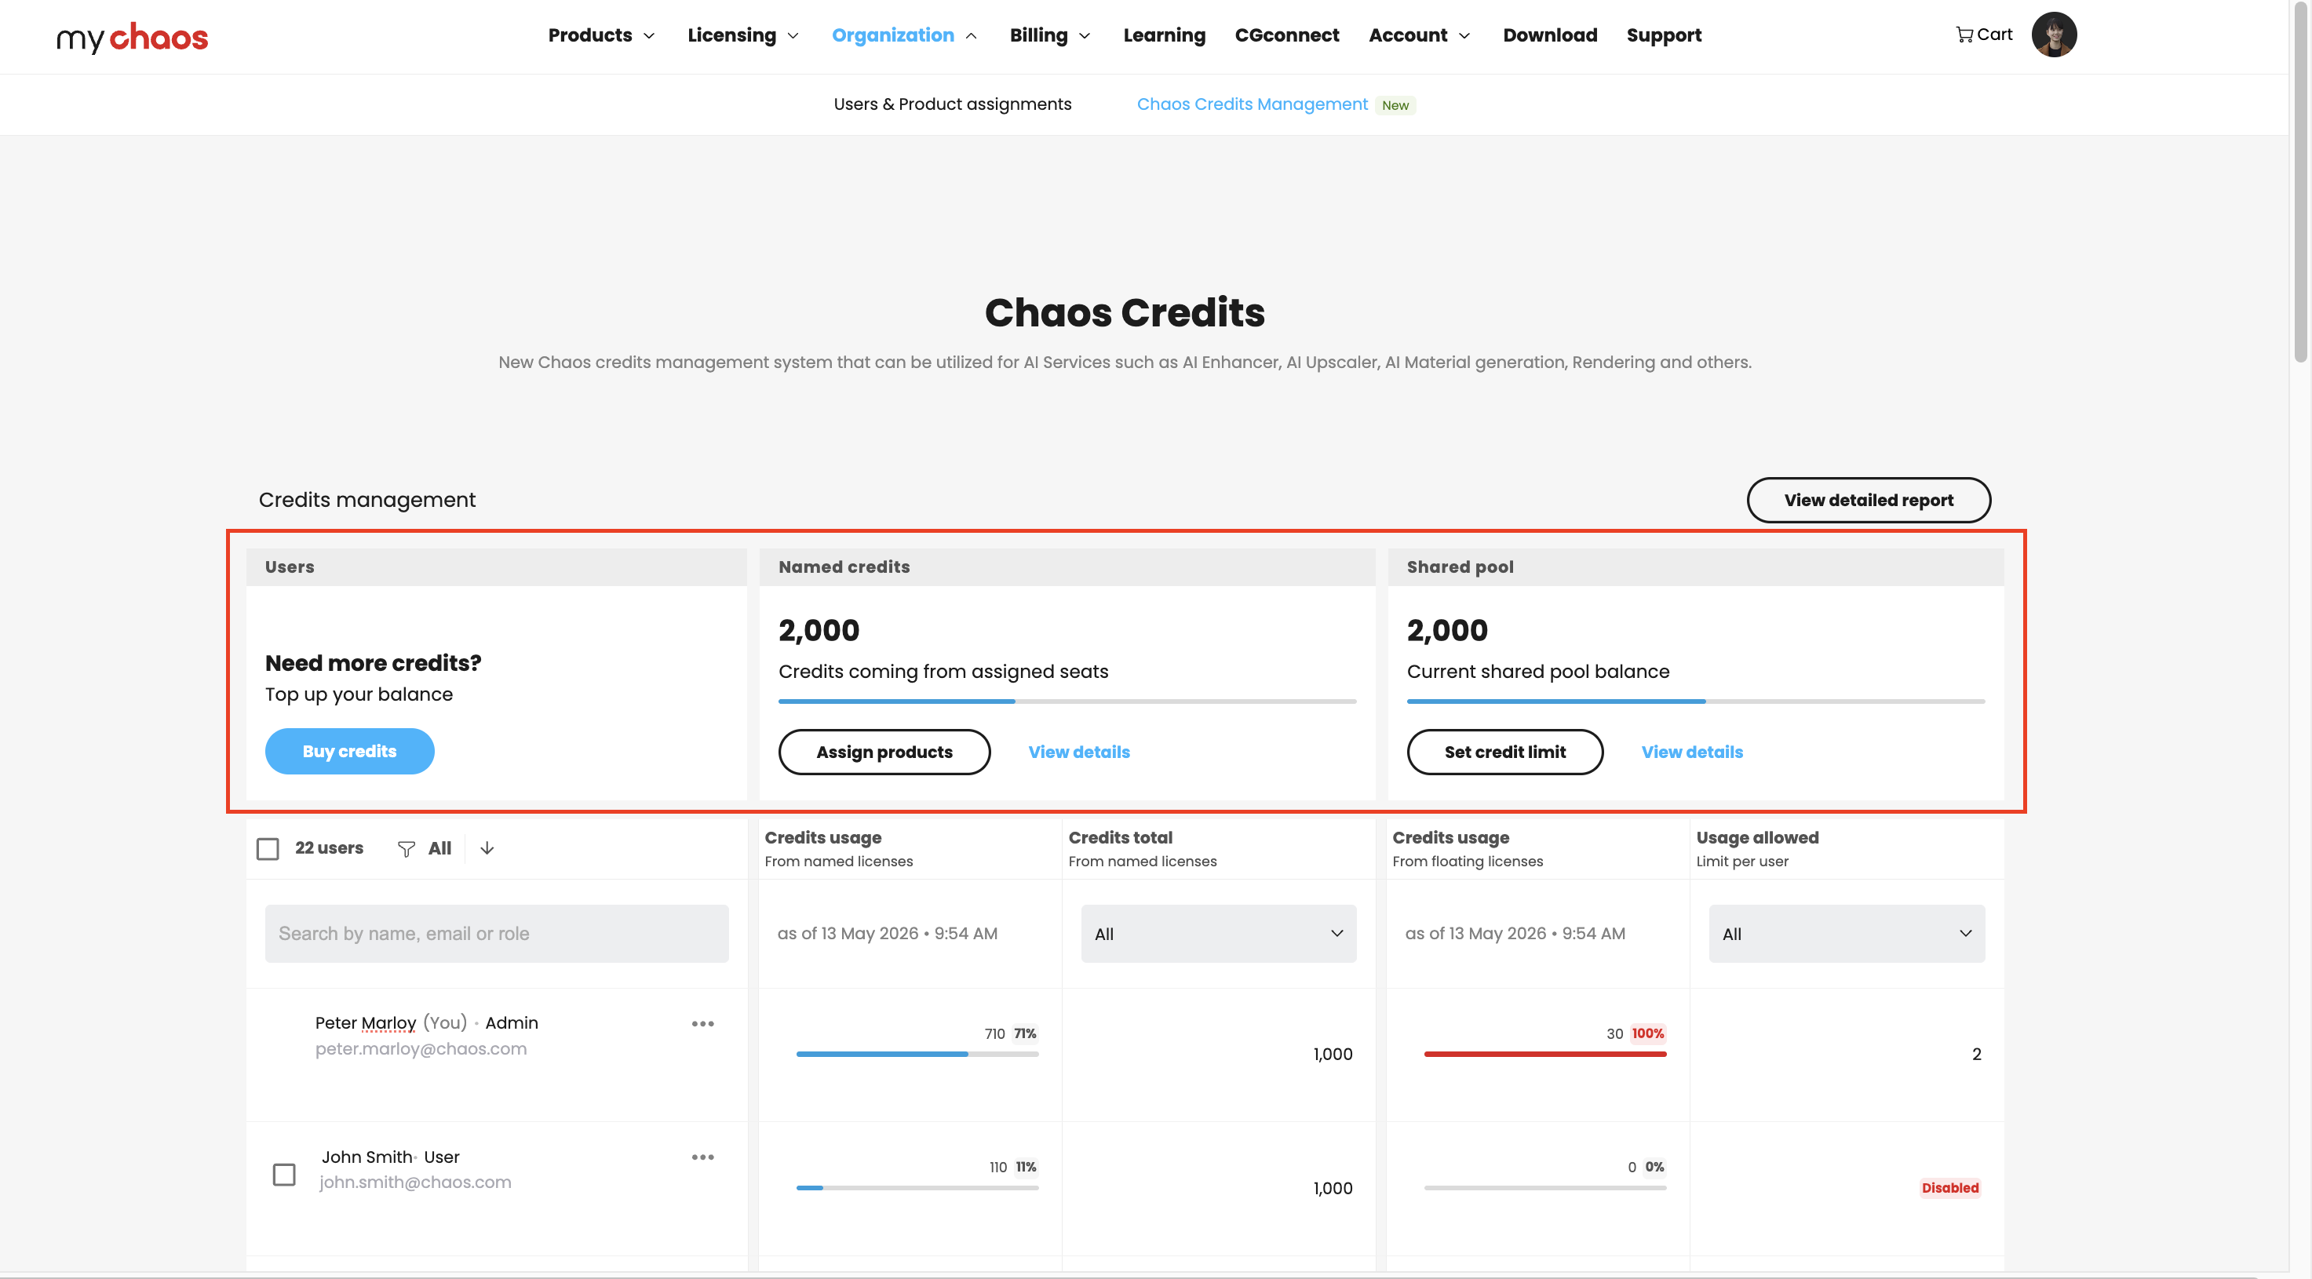
Task: Click John Smith's 0% floating usage label
Action: (x=1654, y=1167)
